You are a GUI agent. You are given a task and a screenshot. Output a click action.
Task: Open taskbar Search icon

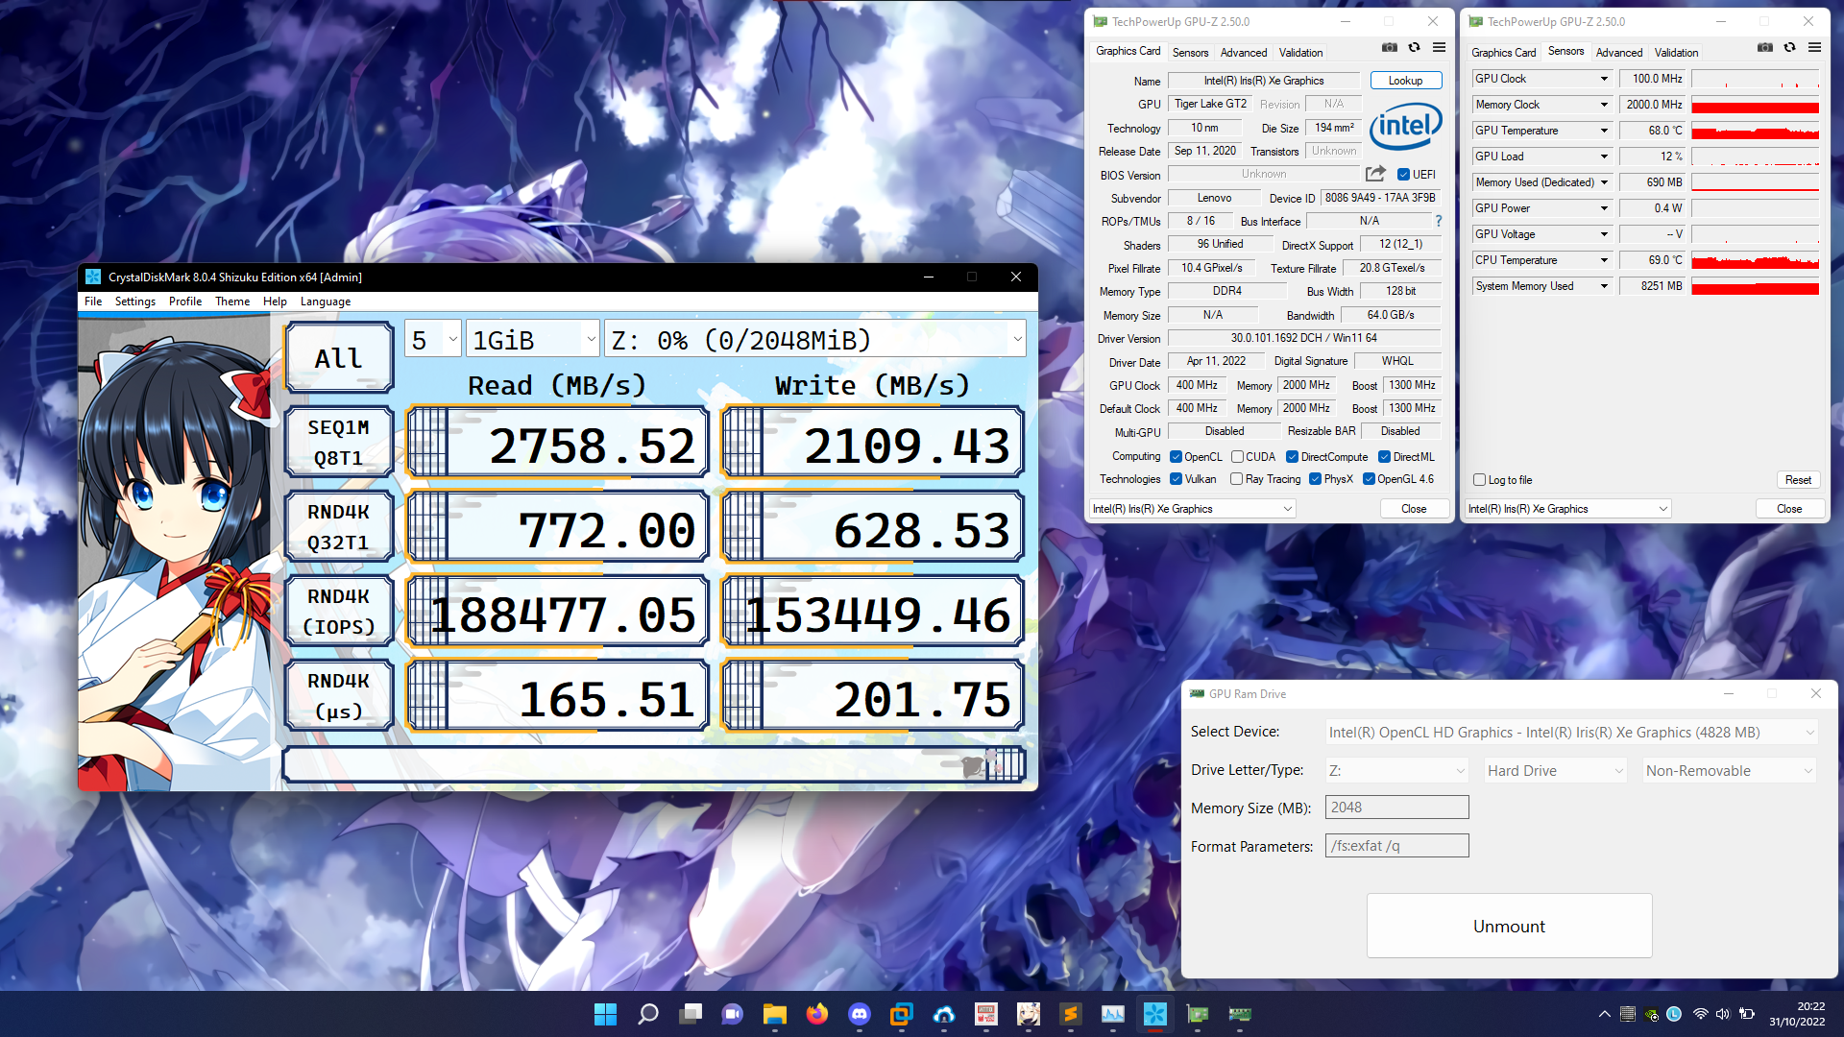tap(648, 1014)
